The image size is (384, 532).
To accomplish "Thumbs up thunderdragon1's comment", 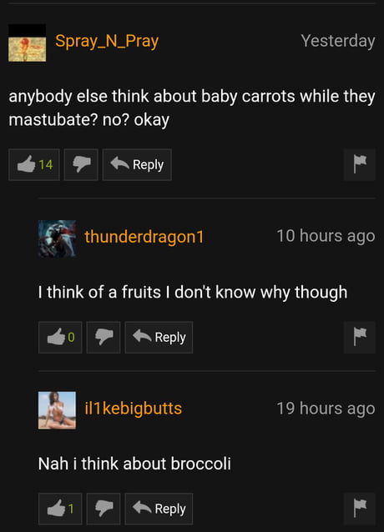I will 60,337.
